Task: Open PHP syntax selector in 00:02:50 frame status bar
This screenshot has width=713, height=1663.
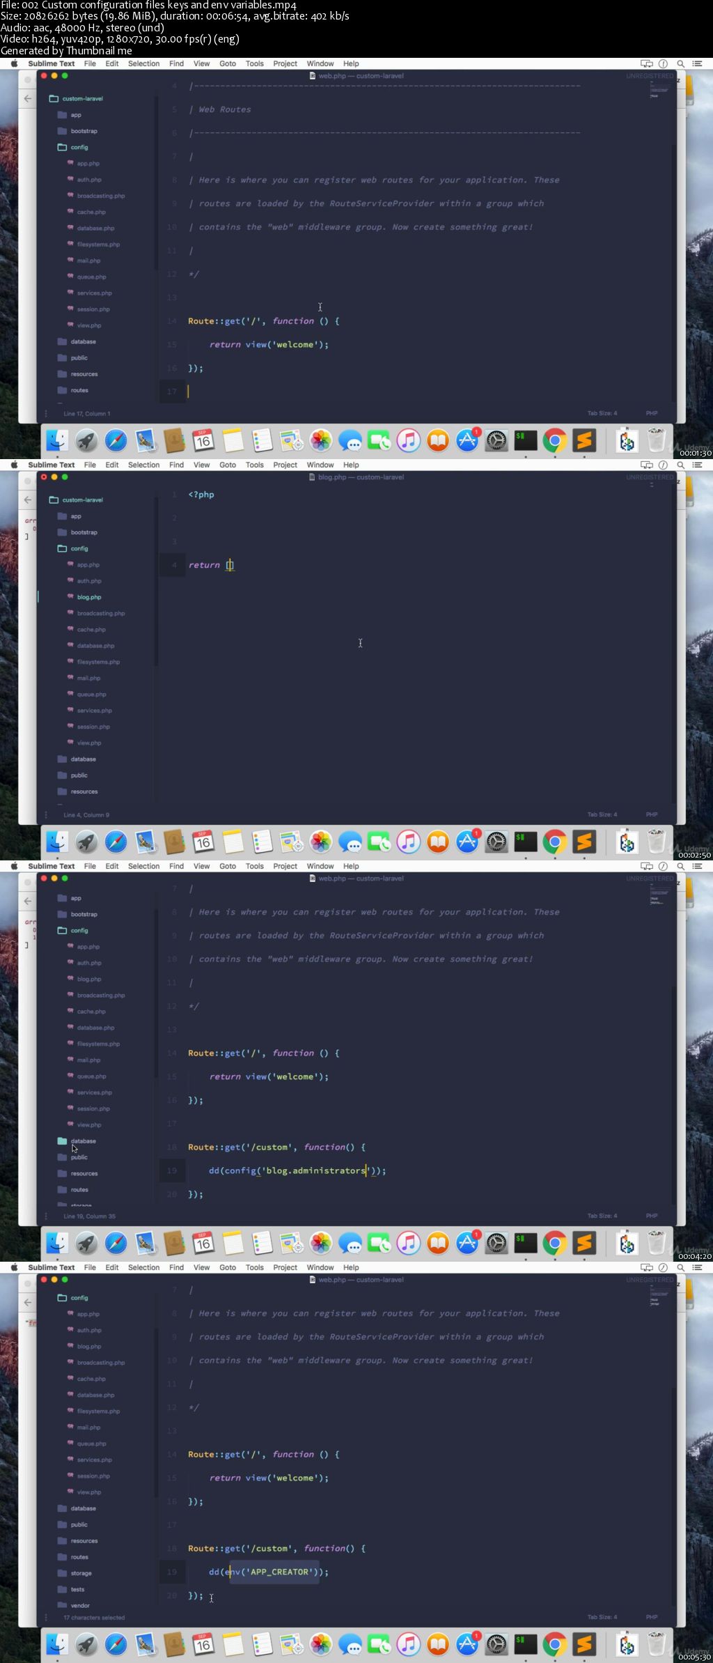Action: [x=652, y=814]
